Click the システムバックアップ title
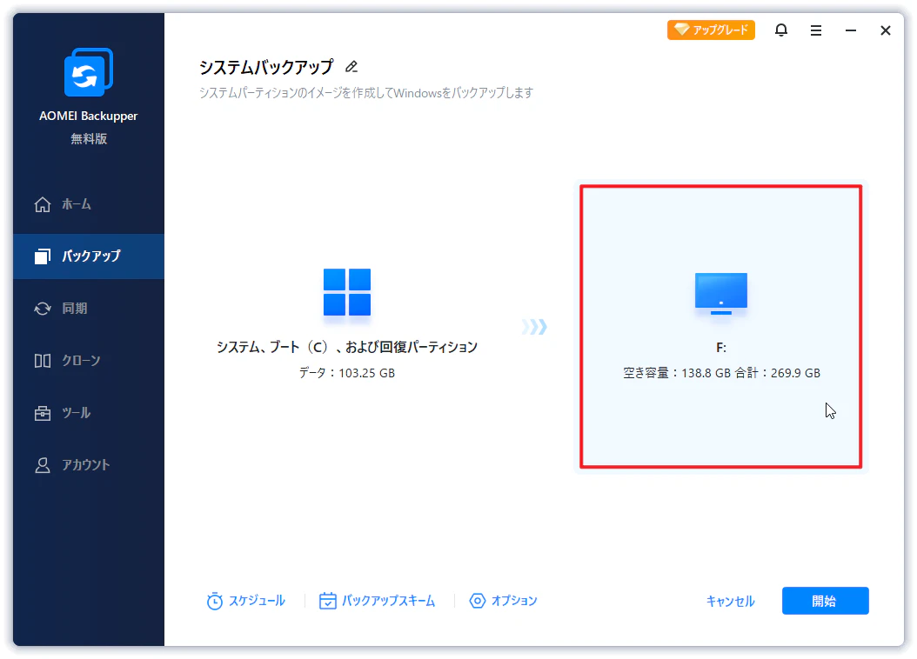The width and height of the screenshot is (917, 659). 266,67
